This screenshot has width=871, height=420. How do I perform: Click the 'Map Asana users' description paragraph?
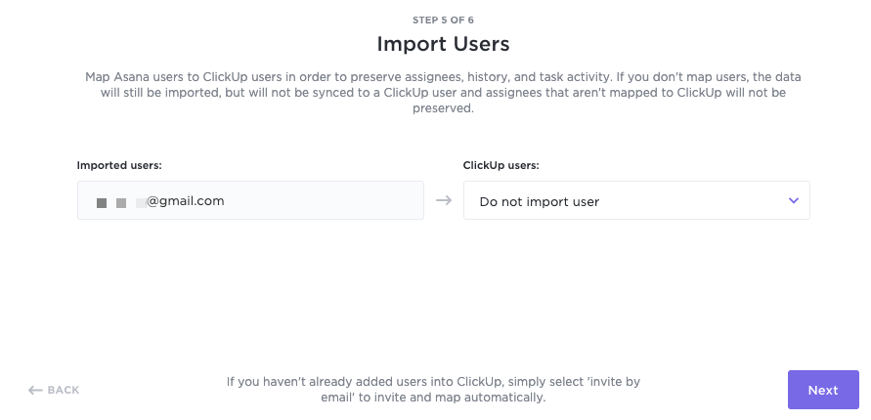(x=443, y=93)
